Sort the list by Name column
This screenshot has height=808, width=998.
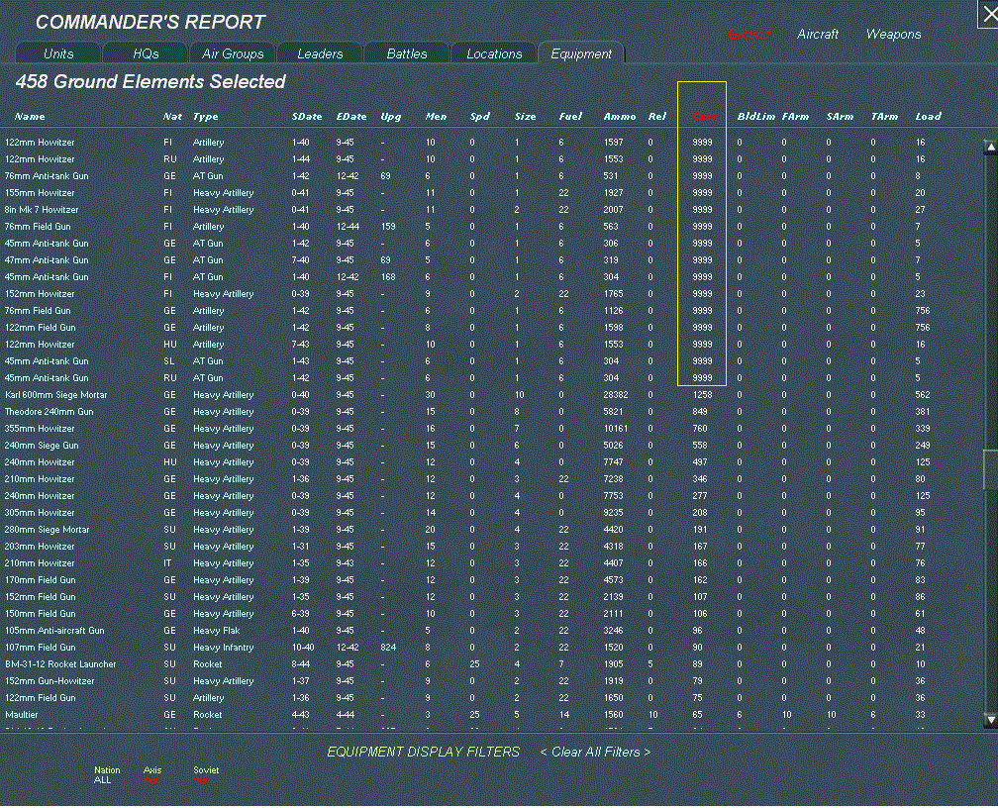click(x=30, y=117)
